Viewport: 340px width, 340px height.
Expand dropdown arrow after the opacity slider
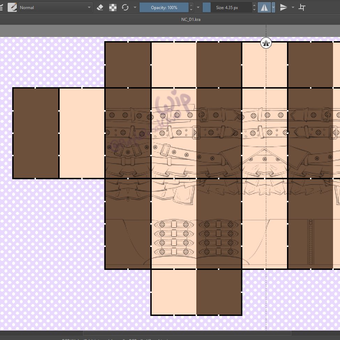pyautogui.click(x=198, y=7)
